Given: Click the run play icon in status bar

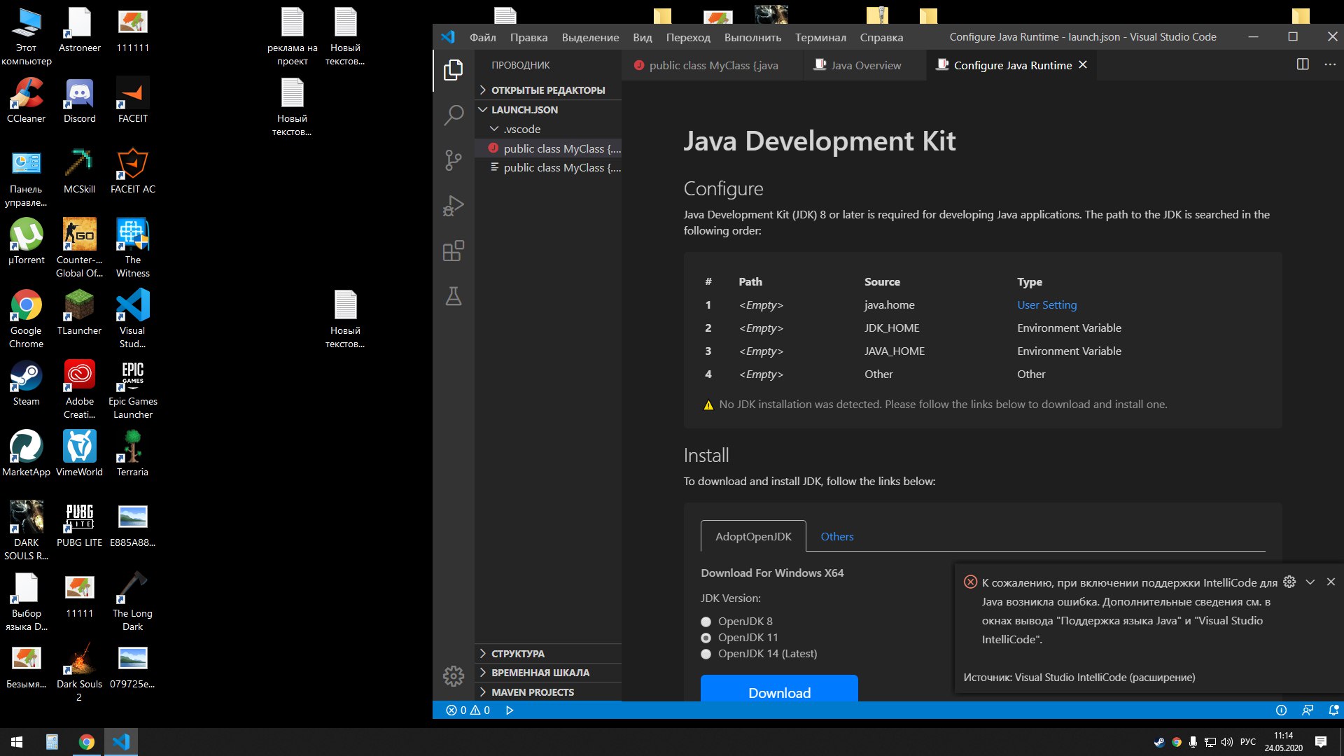Looking at the screenshot, I should click(510, 710).
